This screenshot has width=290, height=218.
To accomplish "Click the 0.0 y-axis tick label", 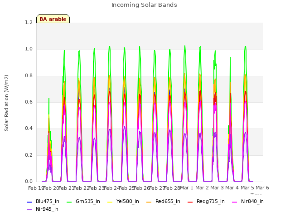I will point(29,182).
